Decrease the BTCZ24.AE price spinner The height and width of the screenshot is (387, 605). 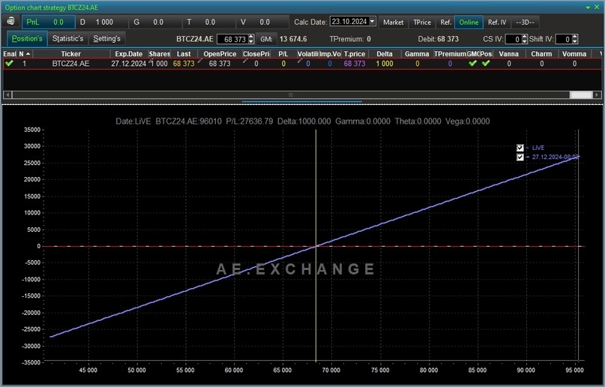(251, 41)
